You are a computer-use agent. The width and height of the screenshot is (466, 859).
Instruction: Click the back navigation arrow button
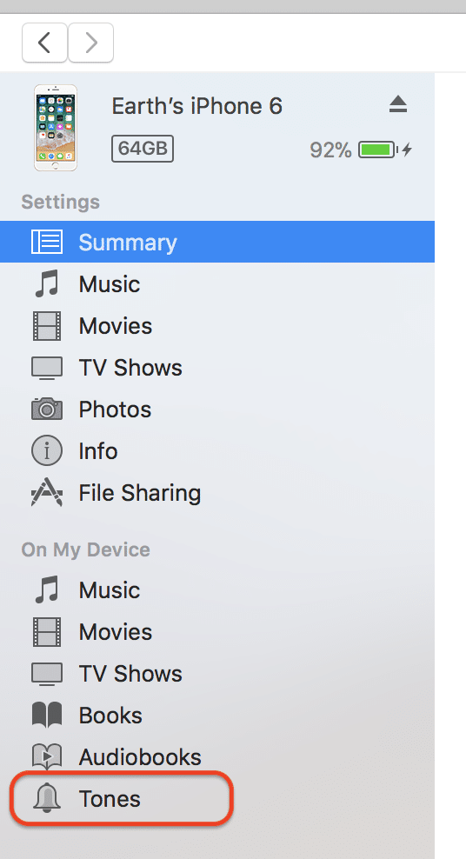tap(45, 43)
